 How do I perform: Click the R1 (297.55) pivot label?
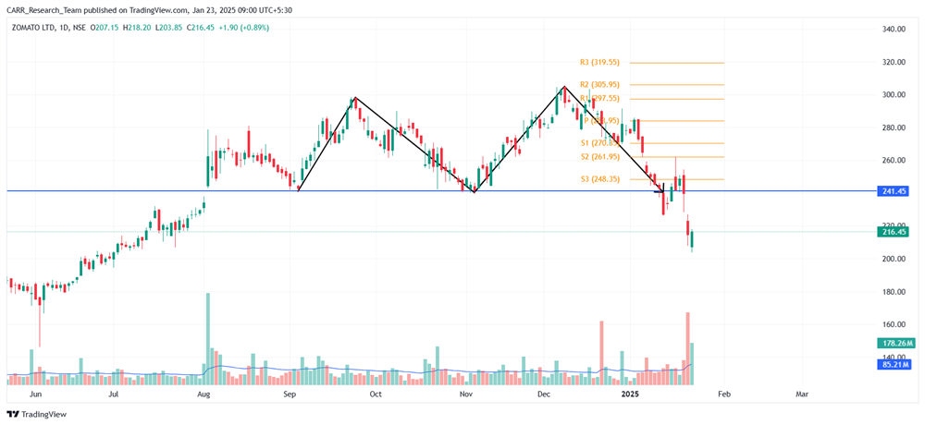[599, 99]
